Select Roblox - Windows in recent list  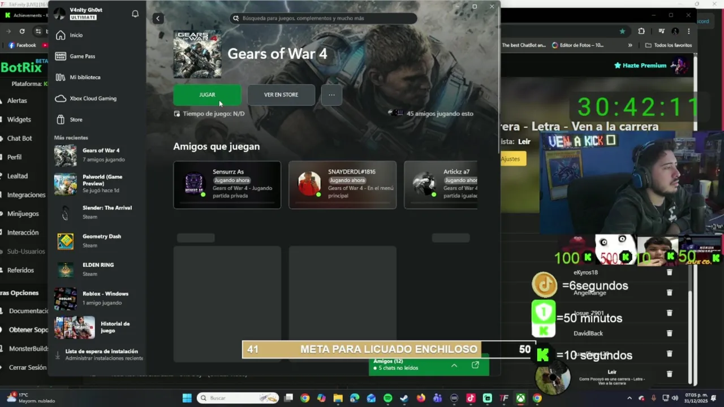97,298
